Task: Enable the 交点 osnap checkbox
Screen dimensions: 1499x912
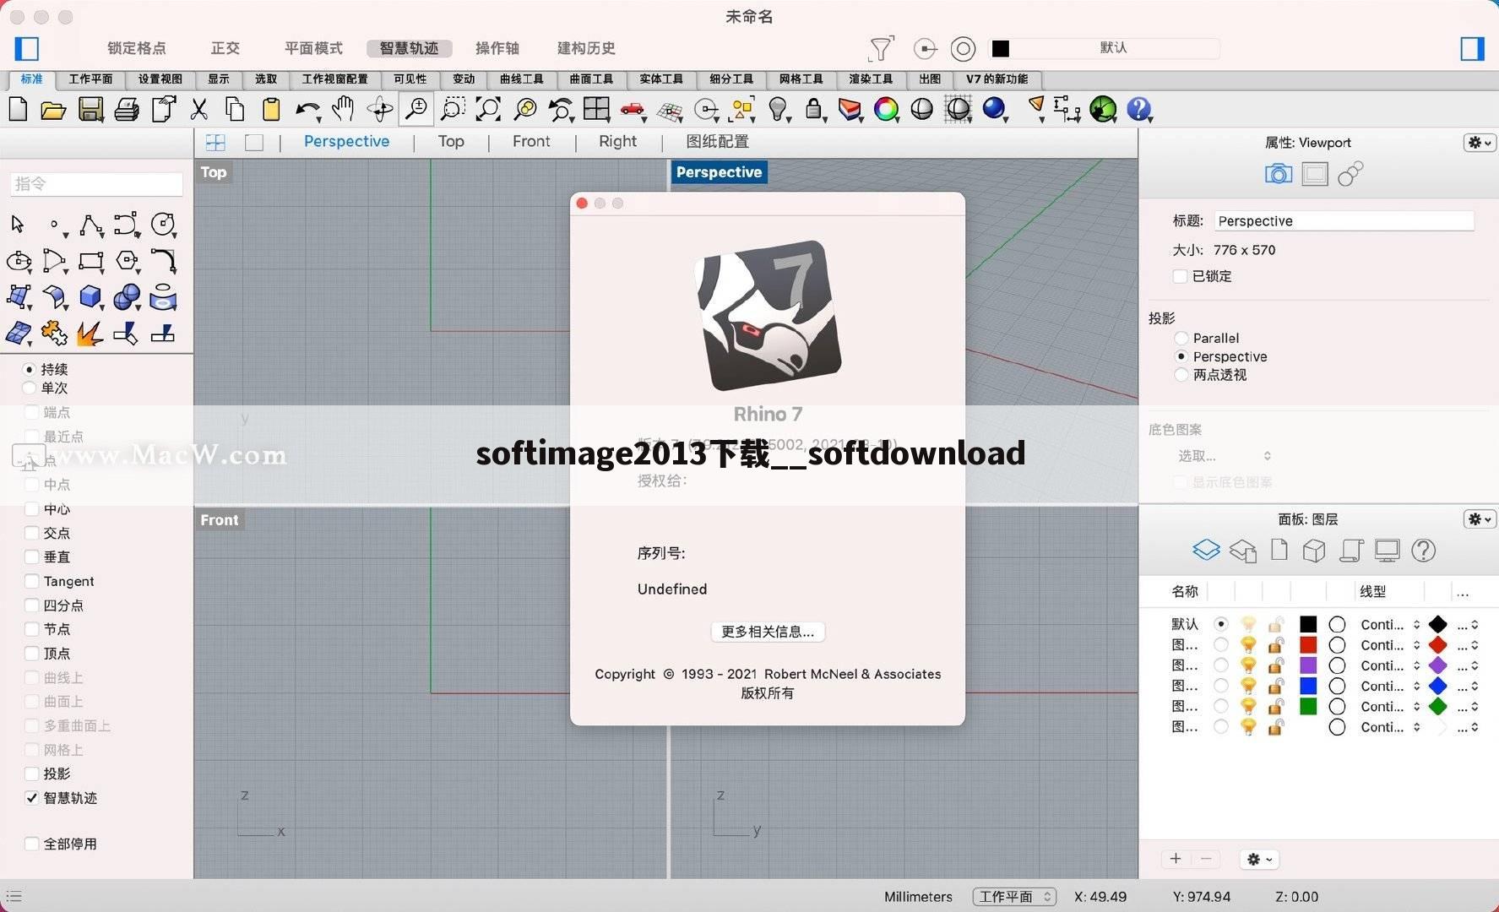Action: [x=32, y=533]
